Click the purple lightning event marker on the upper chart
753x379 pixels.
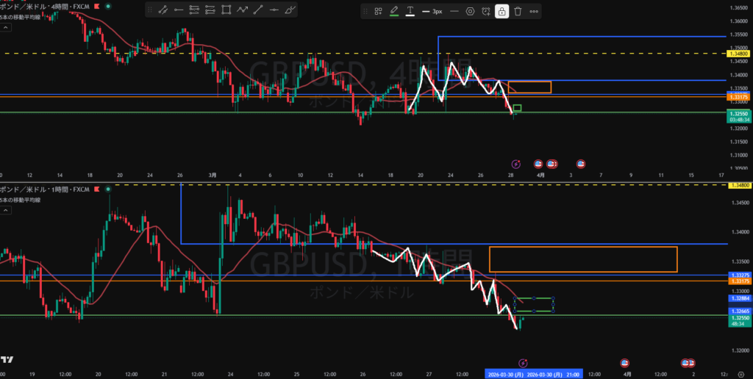[x=516, y=163]
